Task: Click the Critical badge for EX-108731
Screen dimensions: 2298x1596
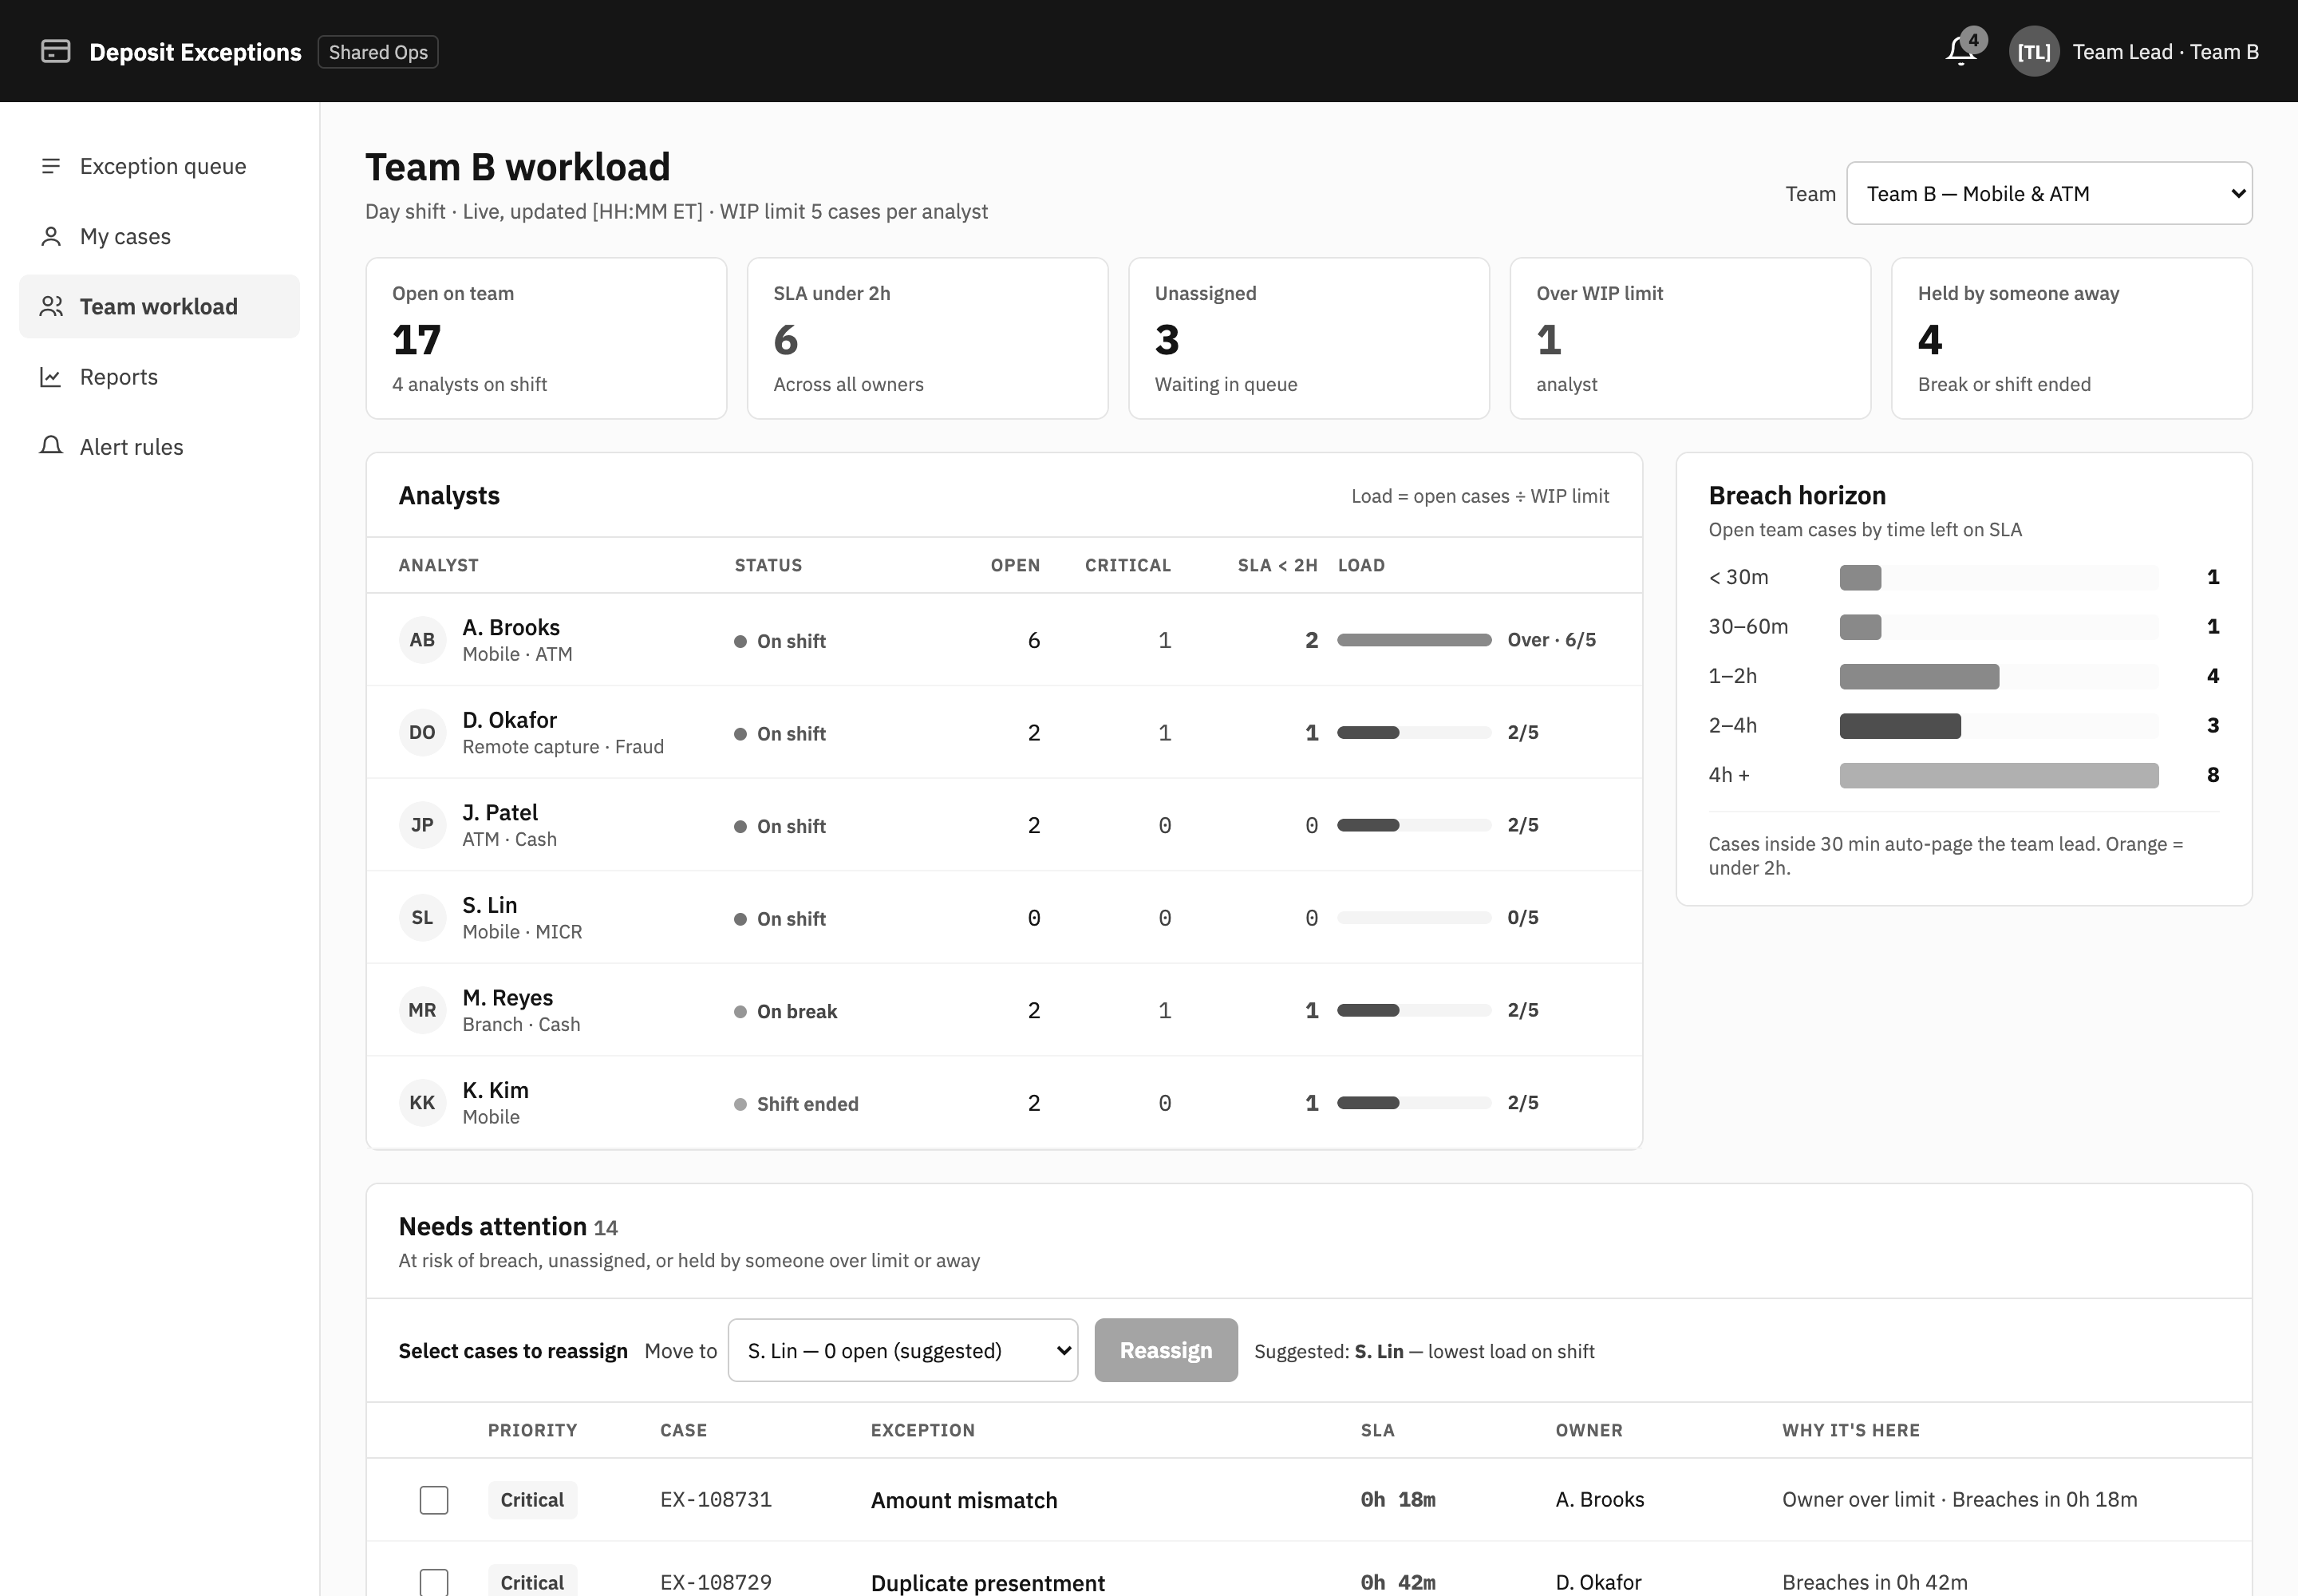Action: click(x=532, y=1500)
